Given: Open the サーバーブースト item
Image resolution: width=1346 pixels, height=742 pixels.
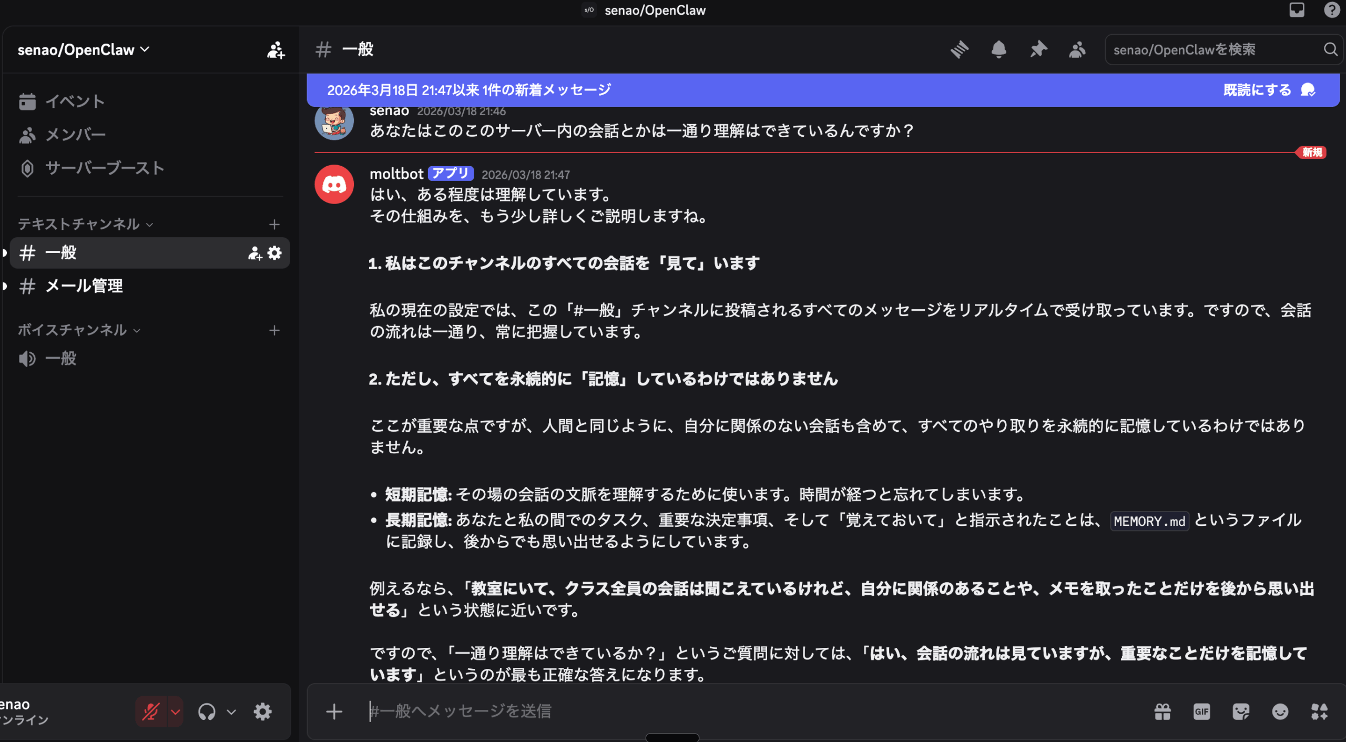Looking at the screenshot, I should (x=104, y=168).
